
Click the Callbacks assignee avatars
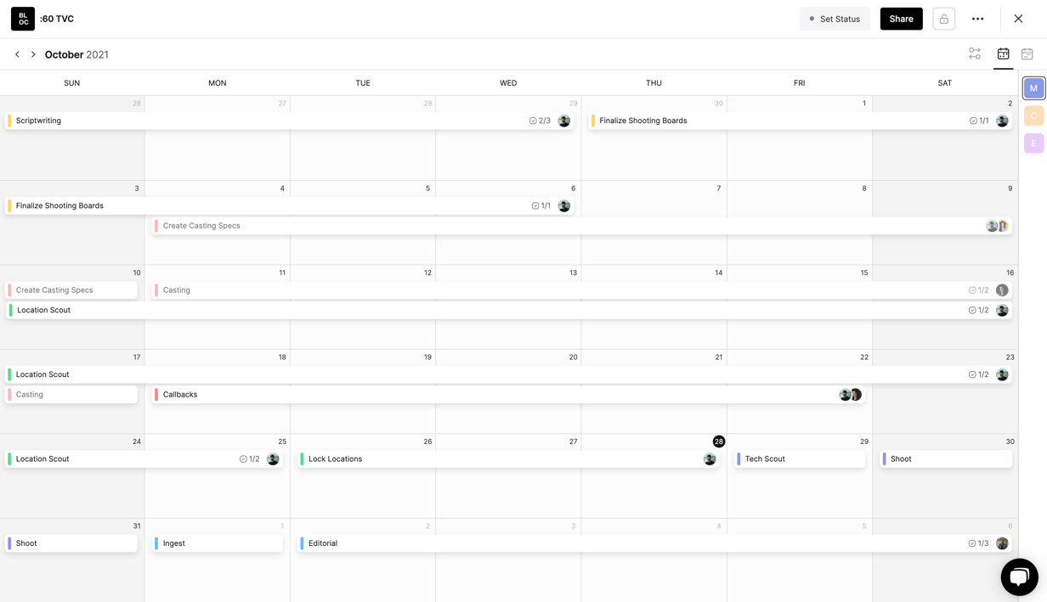tap(850, 395)
